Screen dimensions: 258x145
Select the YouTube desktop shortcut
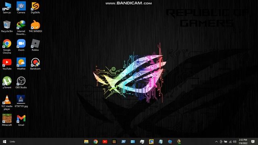(x=7, y=64)
